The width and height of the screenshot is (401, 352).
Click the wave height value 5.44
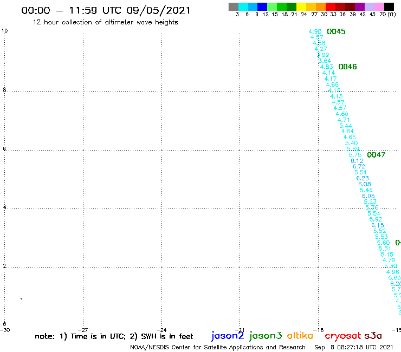346,126
